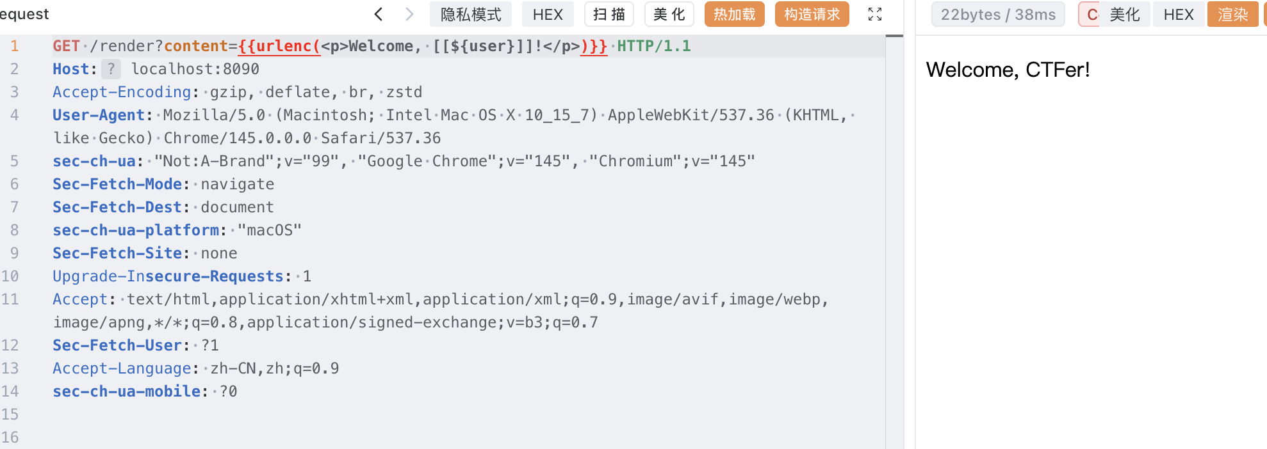Expand the request editor to fullscreen

pyautogui.click(x=875, y=14)
